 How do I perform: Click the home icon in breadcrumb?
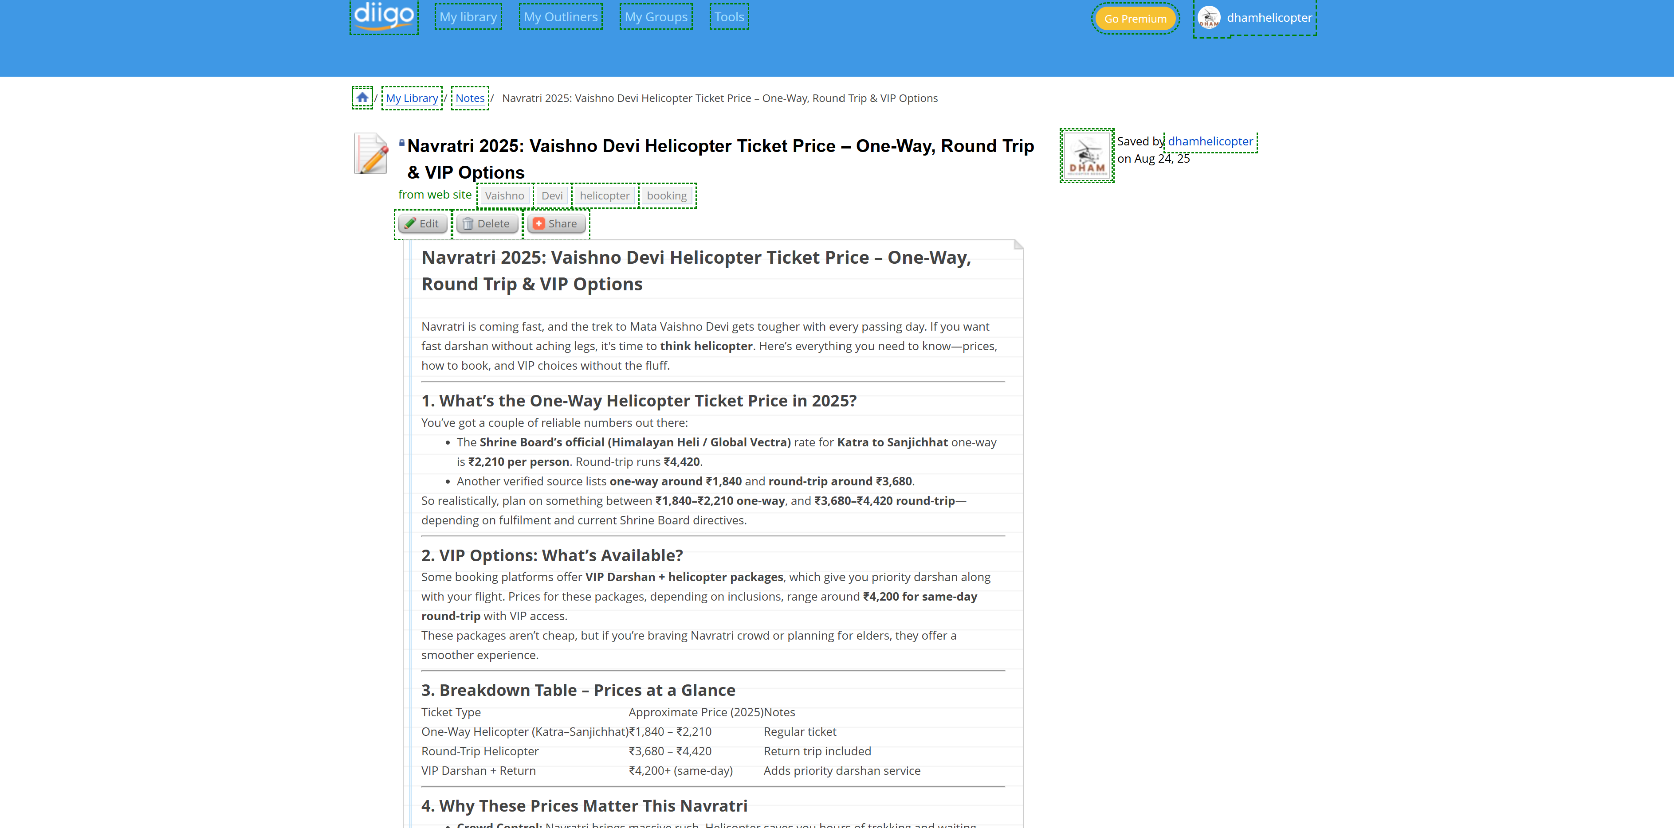[x=362, y=98]
